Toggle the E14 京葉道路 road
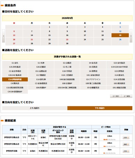 (x=119, y=80)
